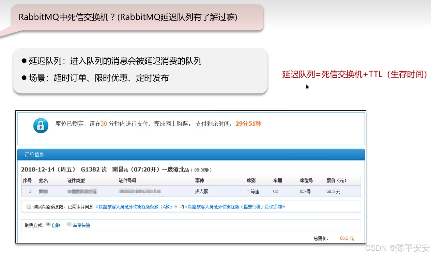Tick the 购买铁路乘意险 insurance checkbox
The image size is (431, 255).
point(29,207)
